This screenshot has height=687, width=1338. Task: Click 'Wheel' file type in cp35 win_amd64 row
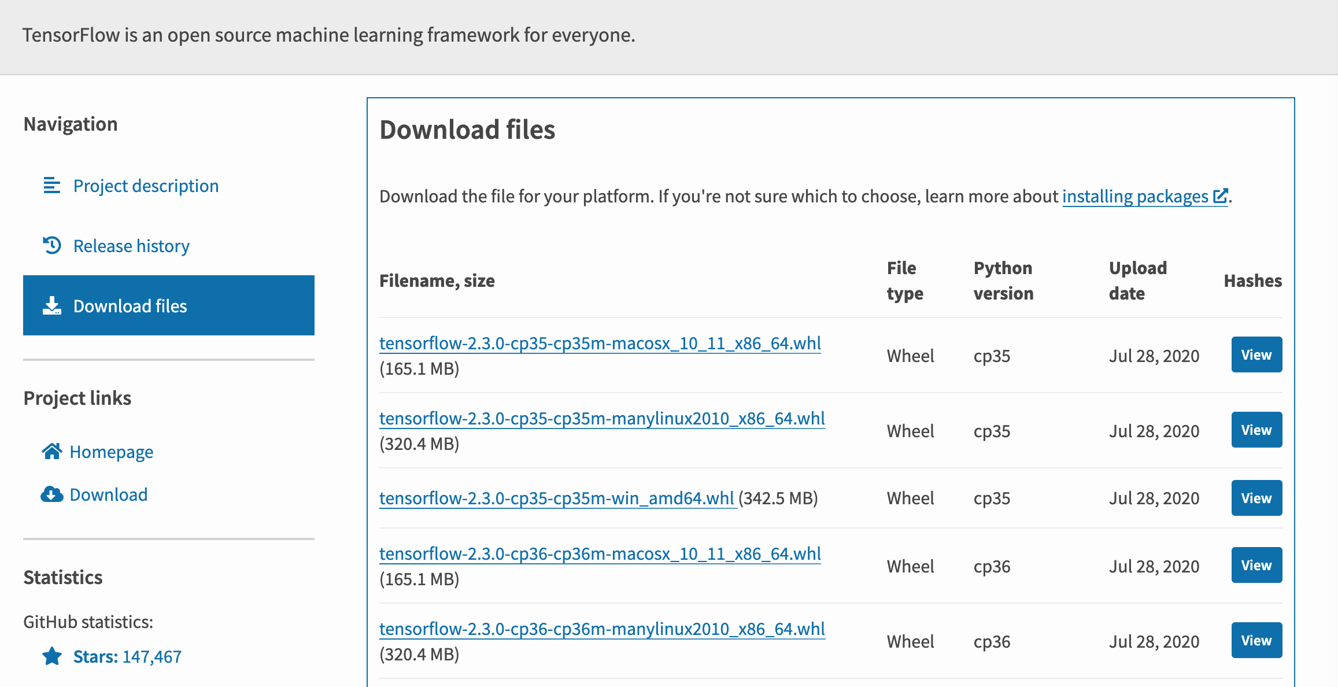910,498
